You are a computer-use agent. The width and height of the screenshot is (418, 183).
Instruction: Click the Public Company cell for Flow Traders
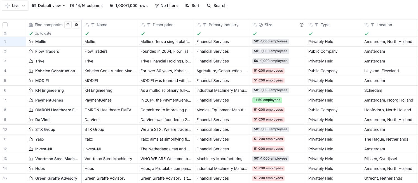(334, 51)
